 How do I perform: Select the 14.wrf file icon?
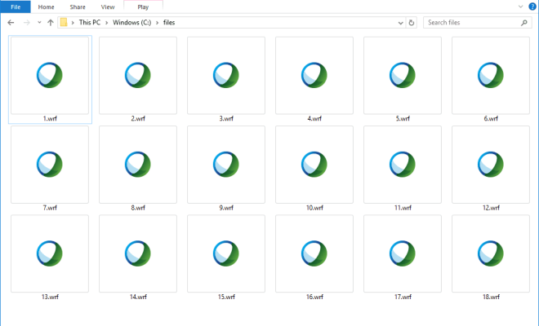[x=138, y=254]
